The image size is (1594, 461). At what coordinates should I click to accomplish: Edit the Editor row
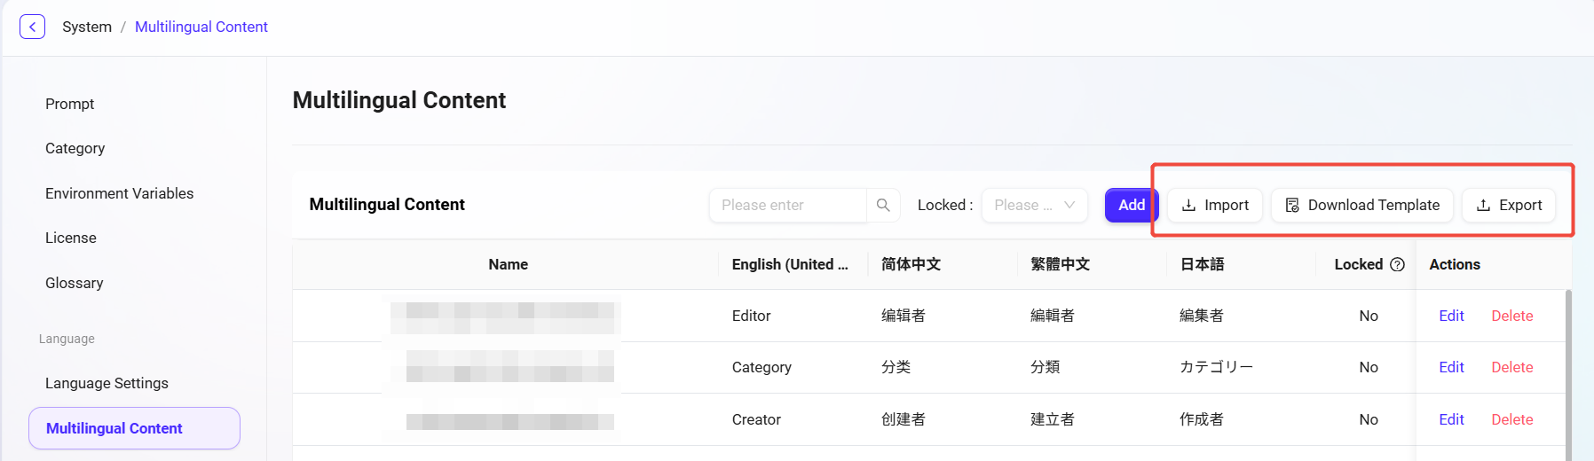pos(1451,316)
